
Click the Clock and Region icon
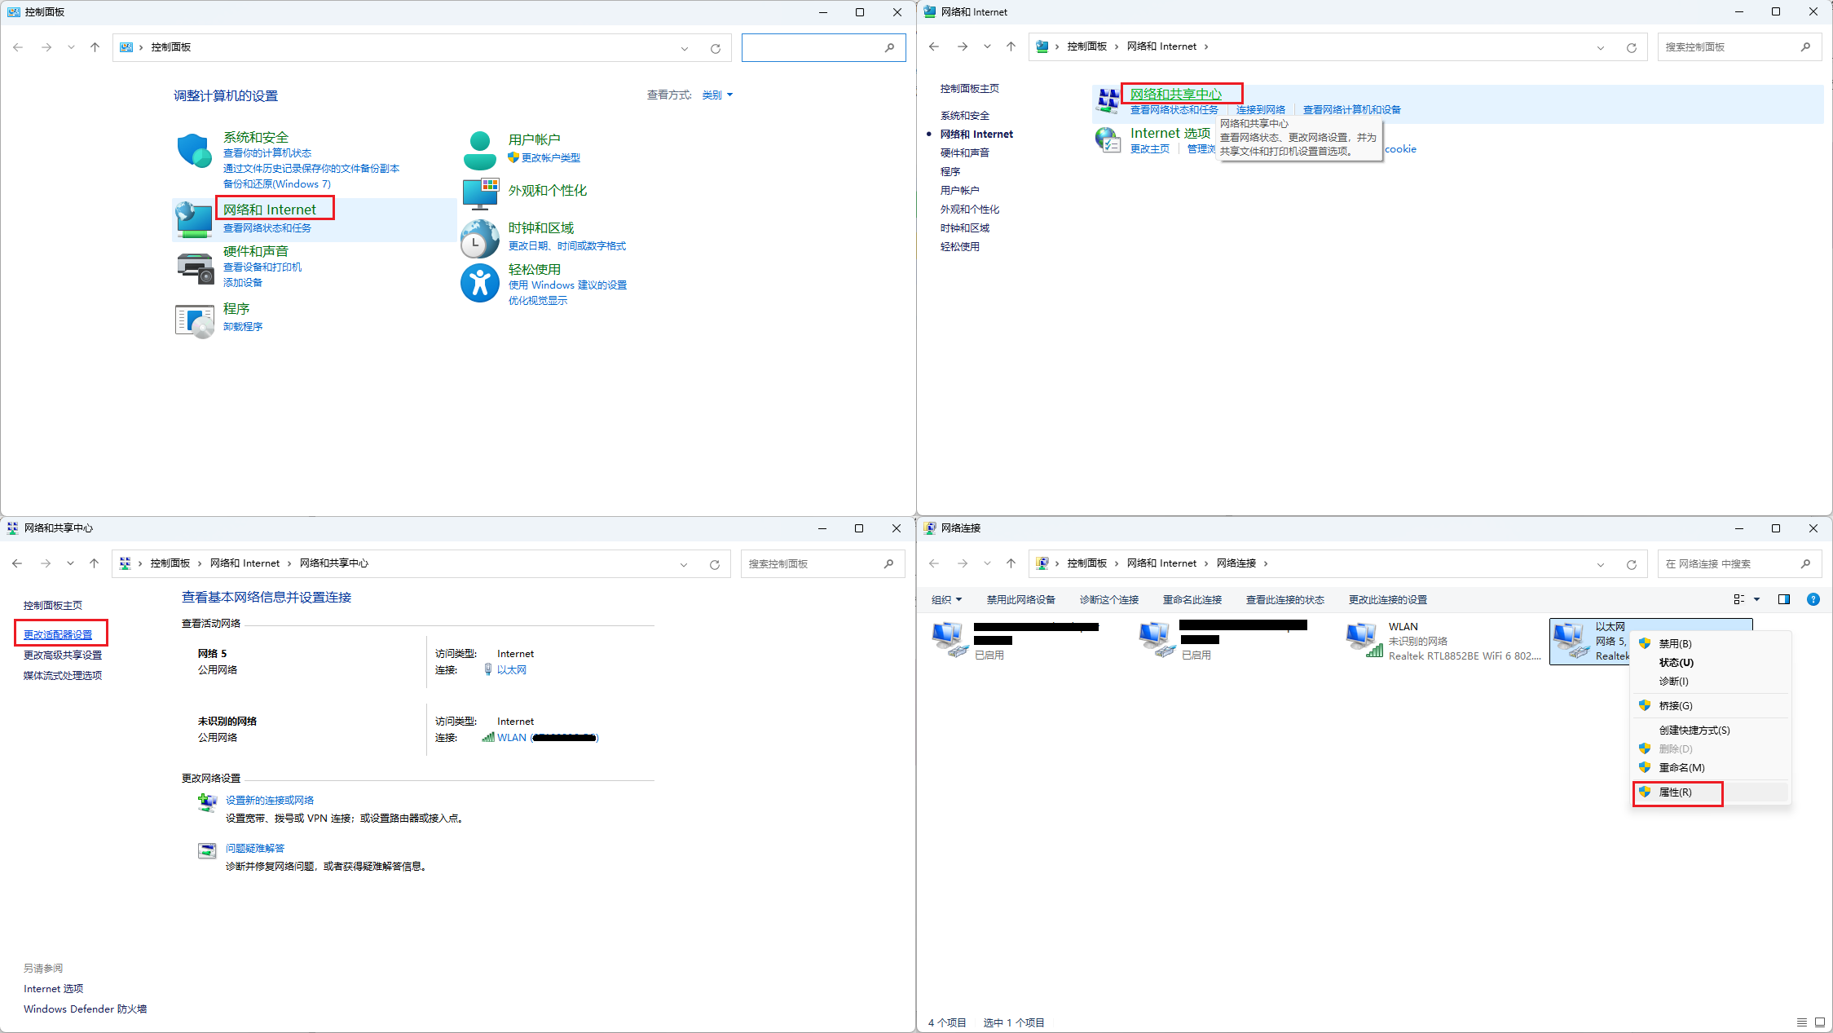click(x=479, y=238)
